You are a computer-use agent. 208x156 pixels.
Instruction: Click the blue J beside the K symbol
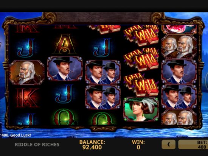click(x=65, y=94)
